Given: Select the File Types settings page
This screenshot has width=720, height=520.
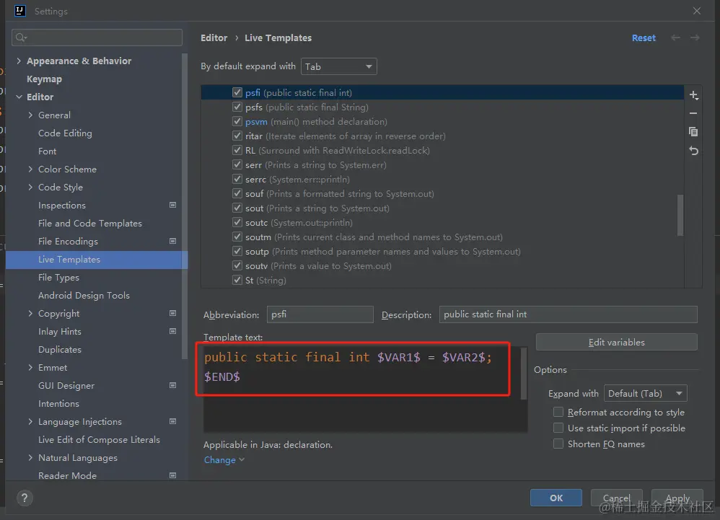Looking at the screenshot, I should [58, 277].
